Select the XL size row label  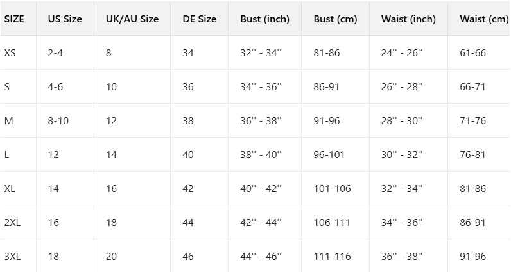coord(10,189)
